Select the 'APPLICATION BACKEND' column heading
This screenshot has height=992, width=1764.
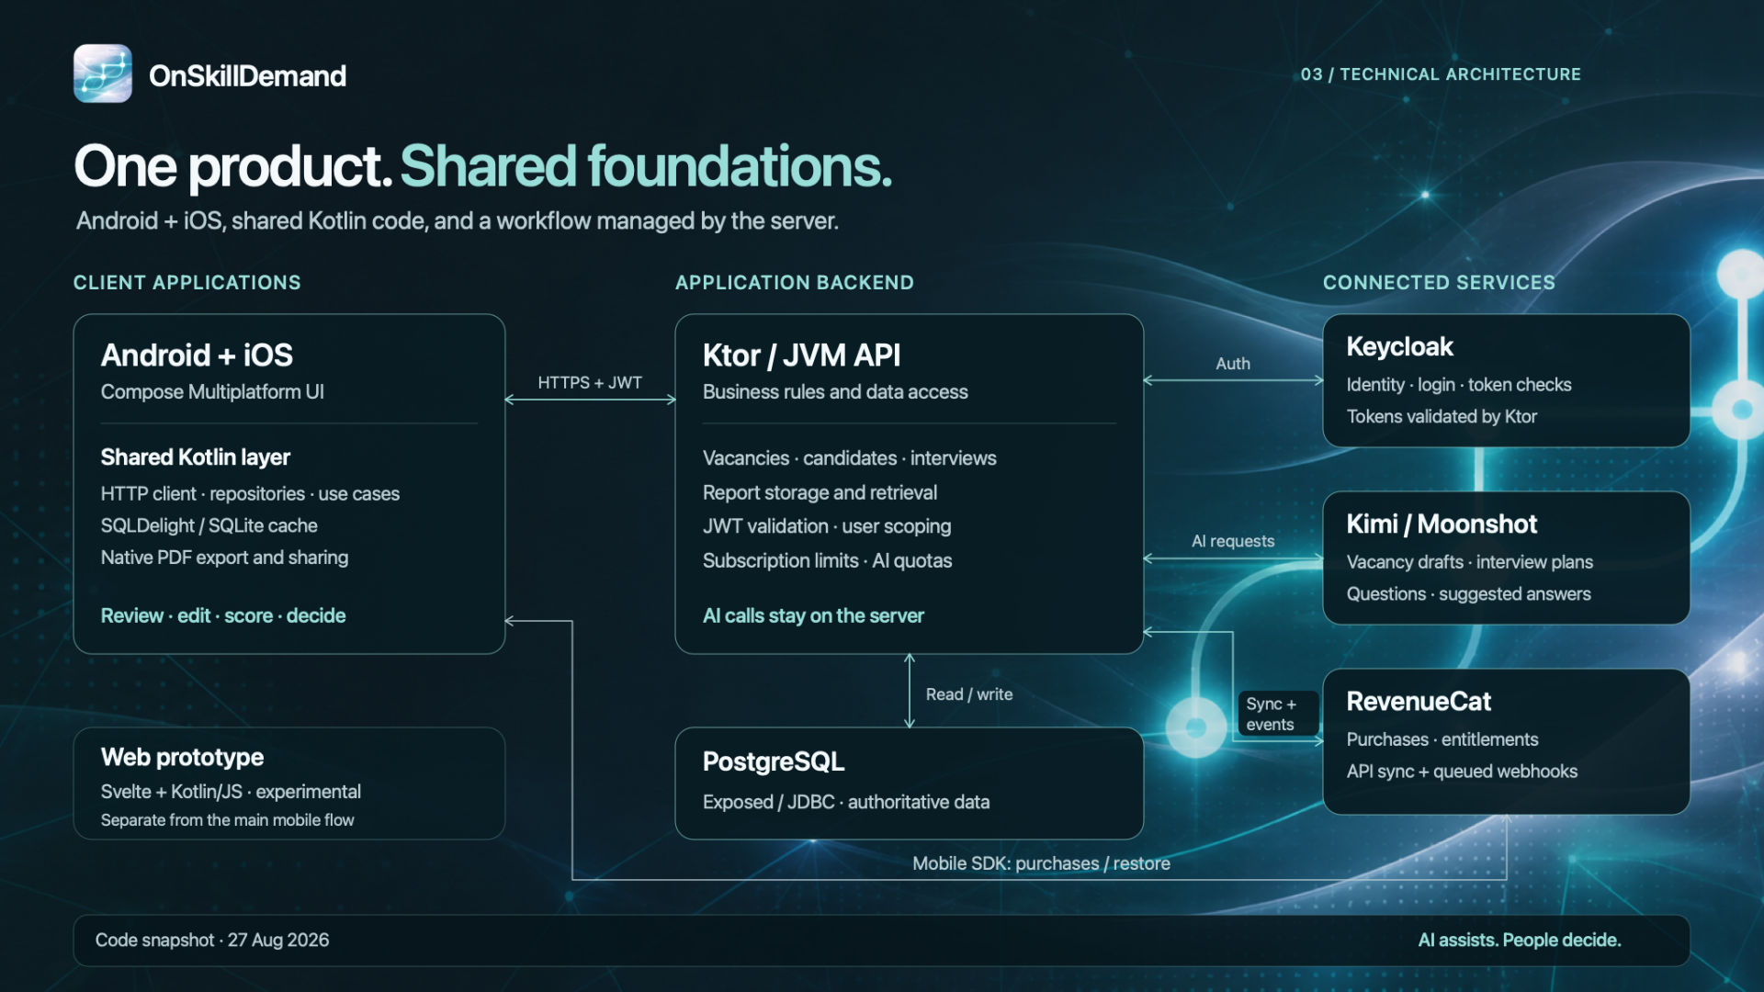[x=795, y=283]
